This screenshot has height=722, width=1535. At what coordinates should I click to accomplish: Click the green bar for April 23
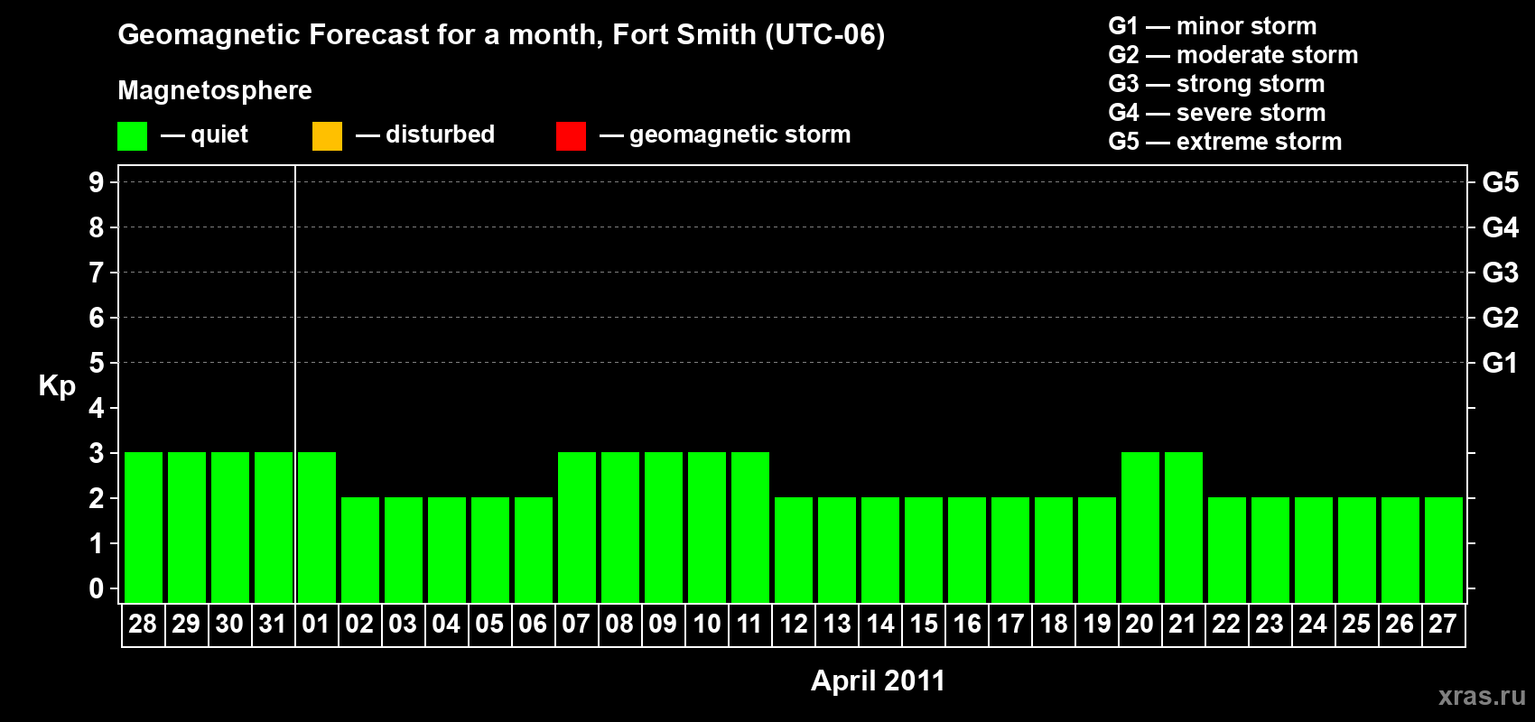(x=1270, y=550)
